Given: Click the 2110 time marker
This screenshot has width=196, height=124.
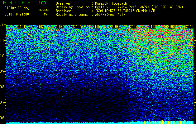Looking at the screenshot, I should 190,27.
